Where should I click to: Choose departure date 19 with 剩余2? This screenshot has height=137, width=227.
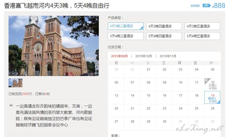pos(212,97)
